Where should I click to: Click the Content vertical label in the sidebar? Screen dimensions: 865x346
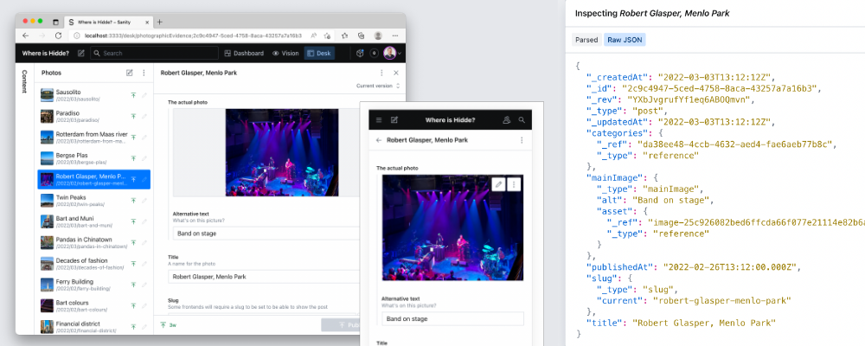coord(23,81)
